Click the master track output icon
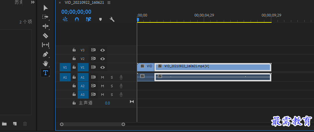 point(132,102)
